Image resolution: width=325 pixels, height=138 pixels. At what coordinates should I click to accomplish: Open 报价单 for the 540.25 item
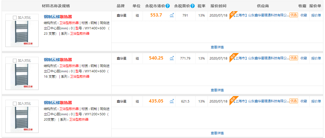(316, 58)
